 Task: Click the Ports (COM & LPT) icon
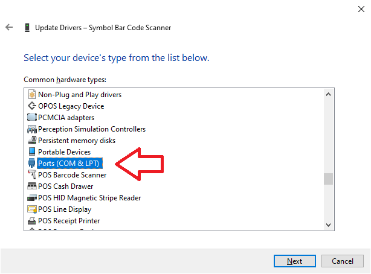31,163
